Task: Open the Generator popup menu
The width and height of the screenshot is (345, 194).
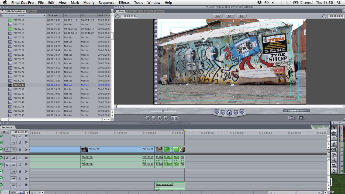Action: point(302,118)
